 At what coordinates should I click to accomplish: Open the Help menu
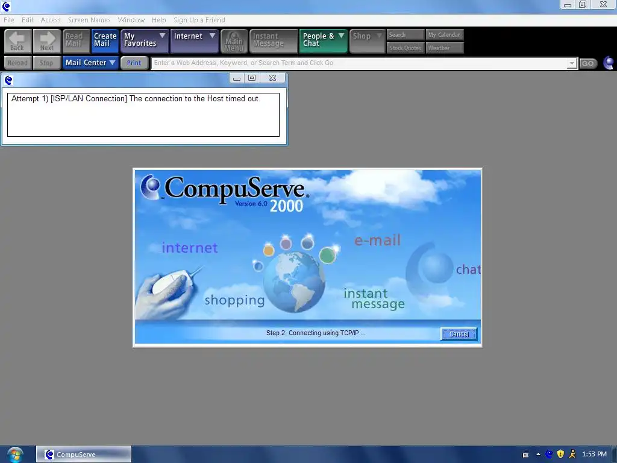159,20
